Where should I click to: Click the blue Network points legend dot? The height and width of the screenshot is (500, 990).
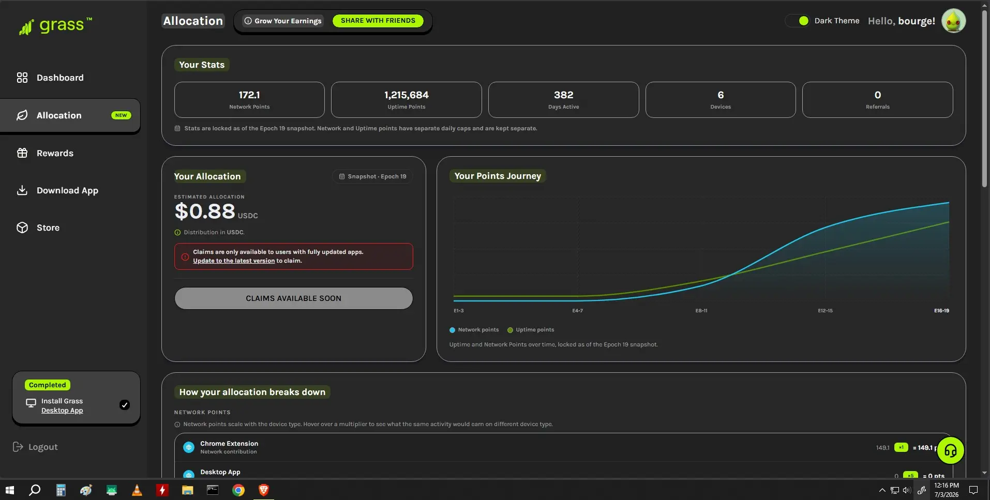(453, 330)
